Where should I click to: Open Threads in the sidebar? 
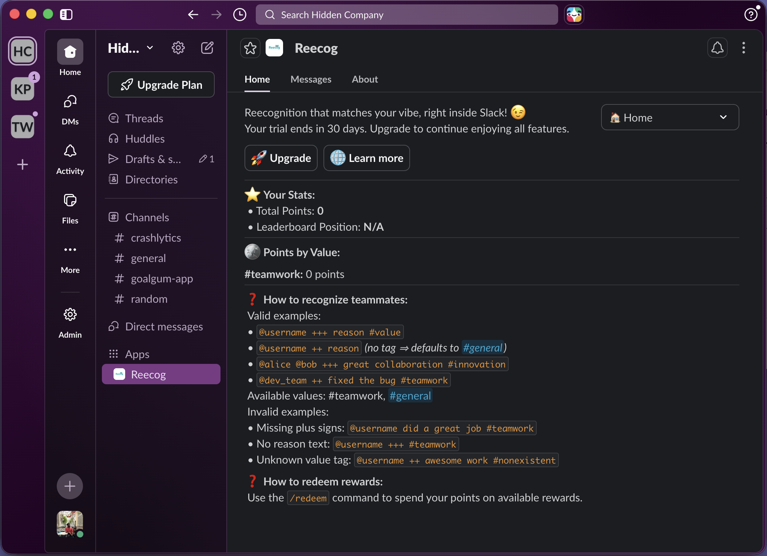click(x=161, y=119)
